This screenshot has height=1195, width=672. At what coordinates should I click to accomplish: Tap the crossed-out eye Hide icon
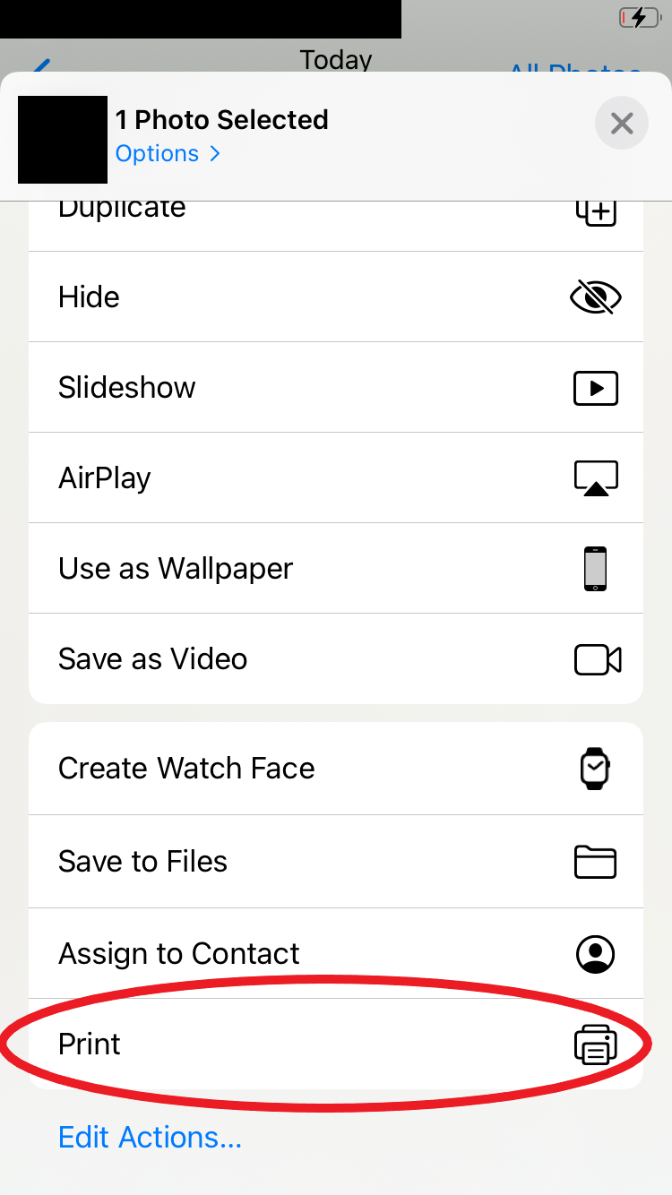click(596, 297)
